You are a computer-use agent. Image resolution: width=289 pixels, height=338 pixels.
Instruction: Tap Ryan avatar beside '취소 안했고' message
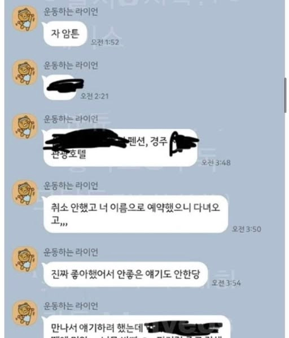pos(25,193)
